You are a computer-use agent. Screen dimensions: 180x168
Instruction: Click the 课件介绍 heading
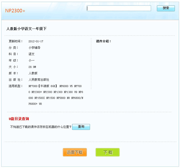(103, 41)
